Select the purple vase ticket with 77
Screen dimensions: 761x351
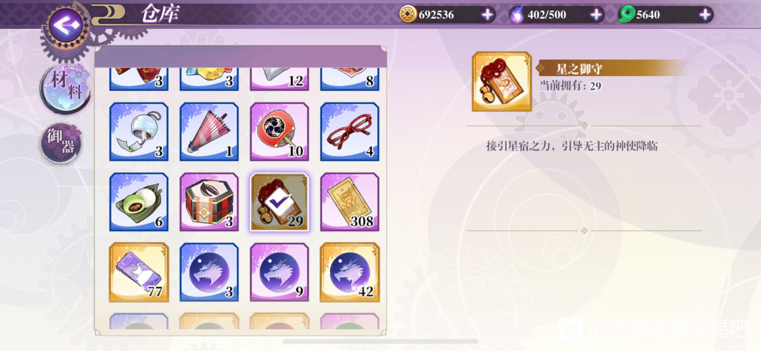(139, 272)
